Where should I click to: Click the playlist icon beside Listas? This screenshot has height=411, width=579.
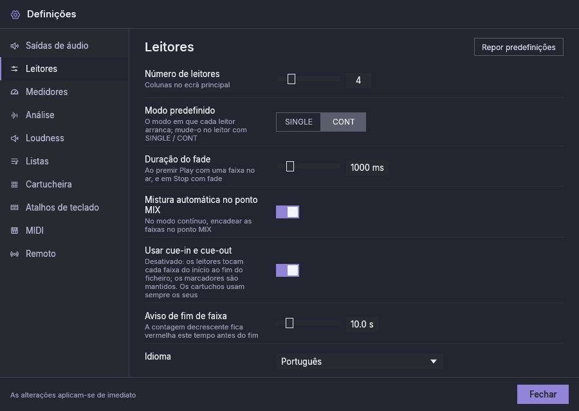(x=14, y=161)
